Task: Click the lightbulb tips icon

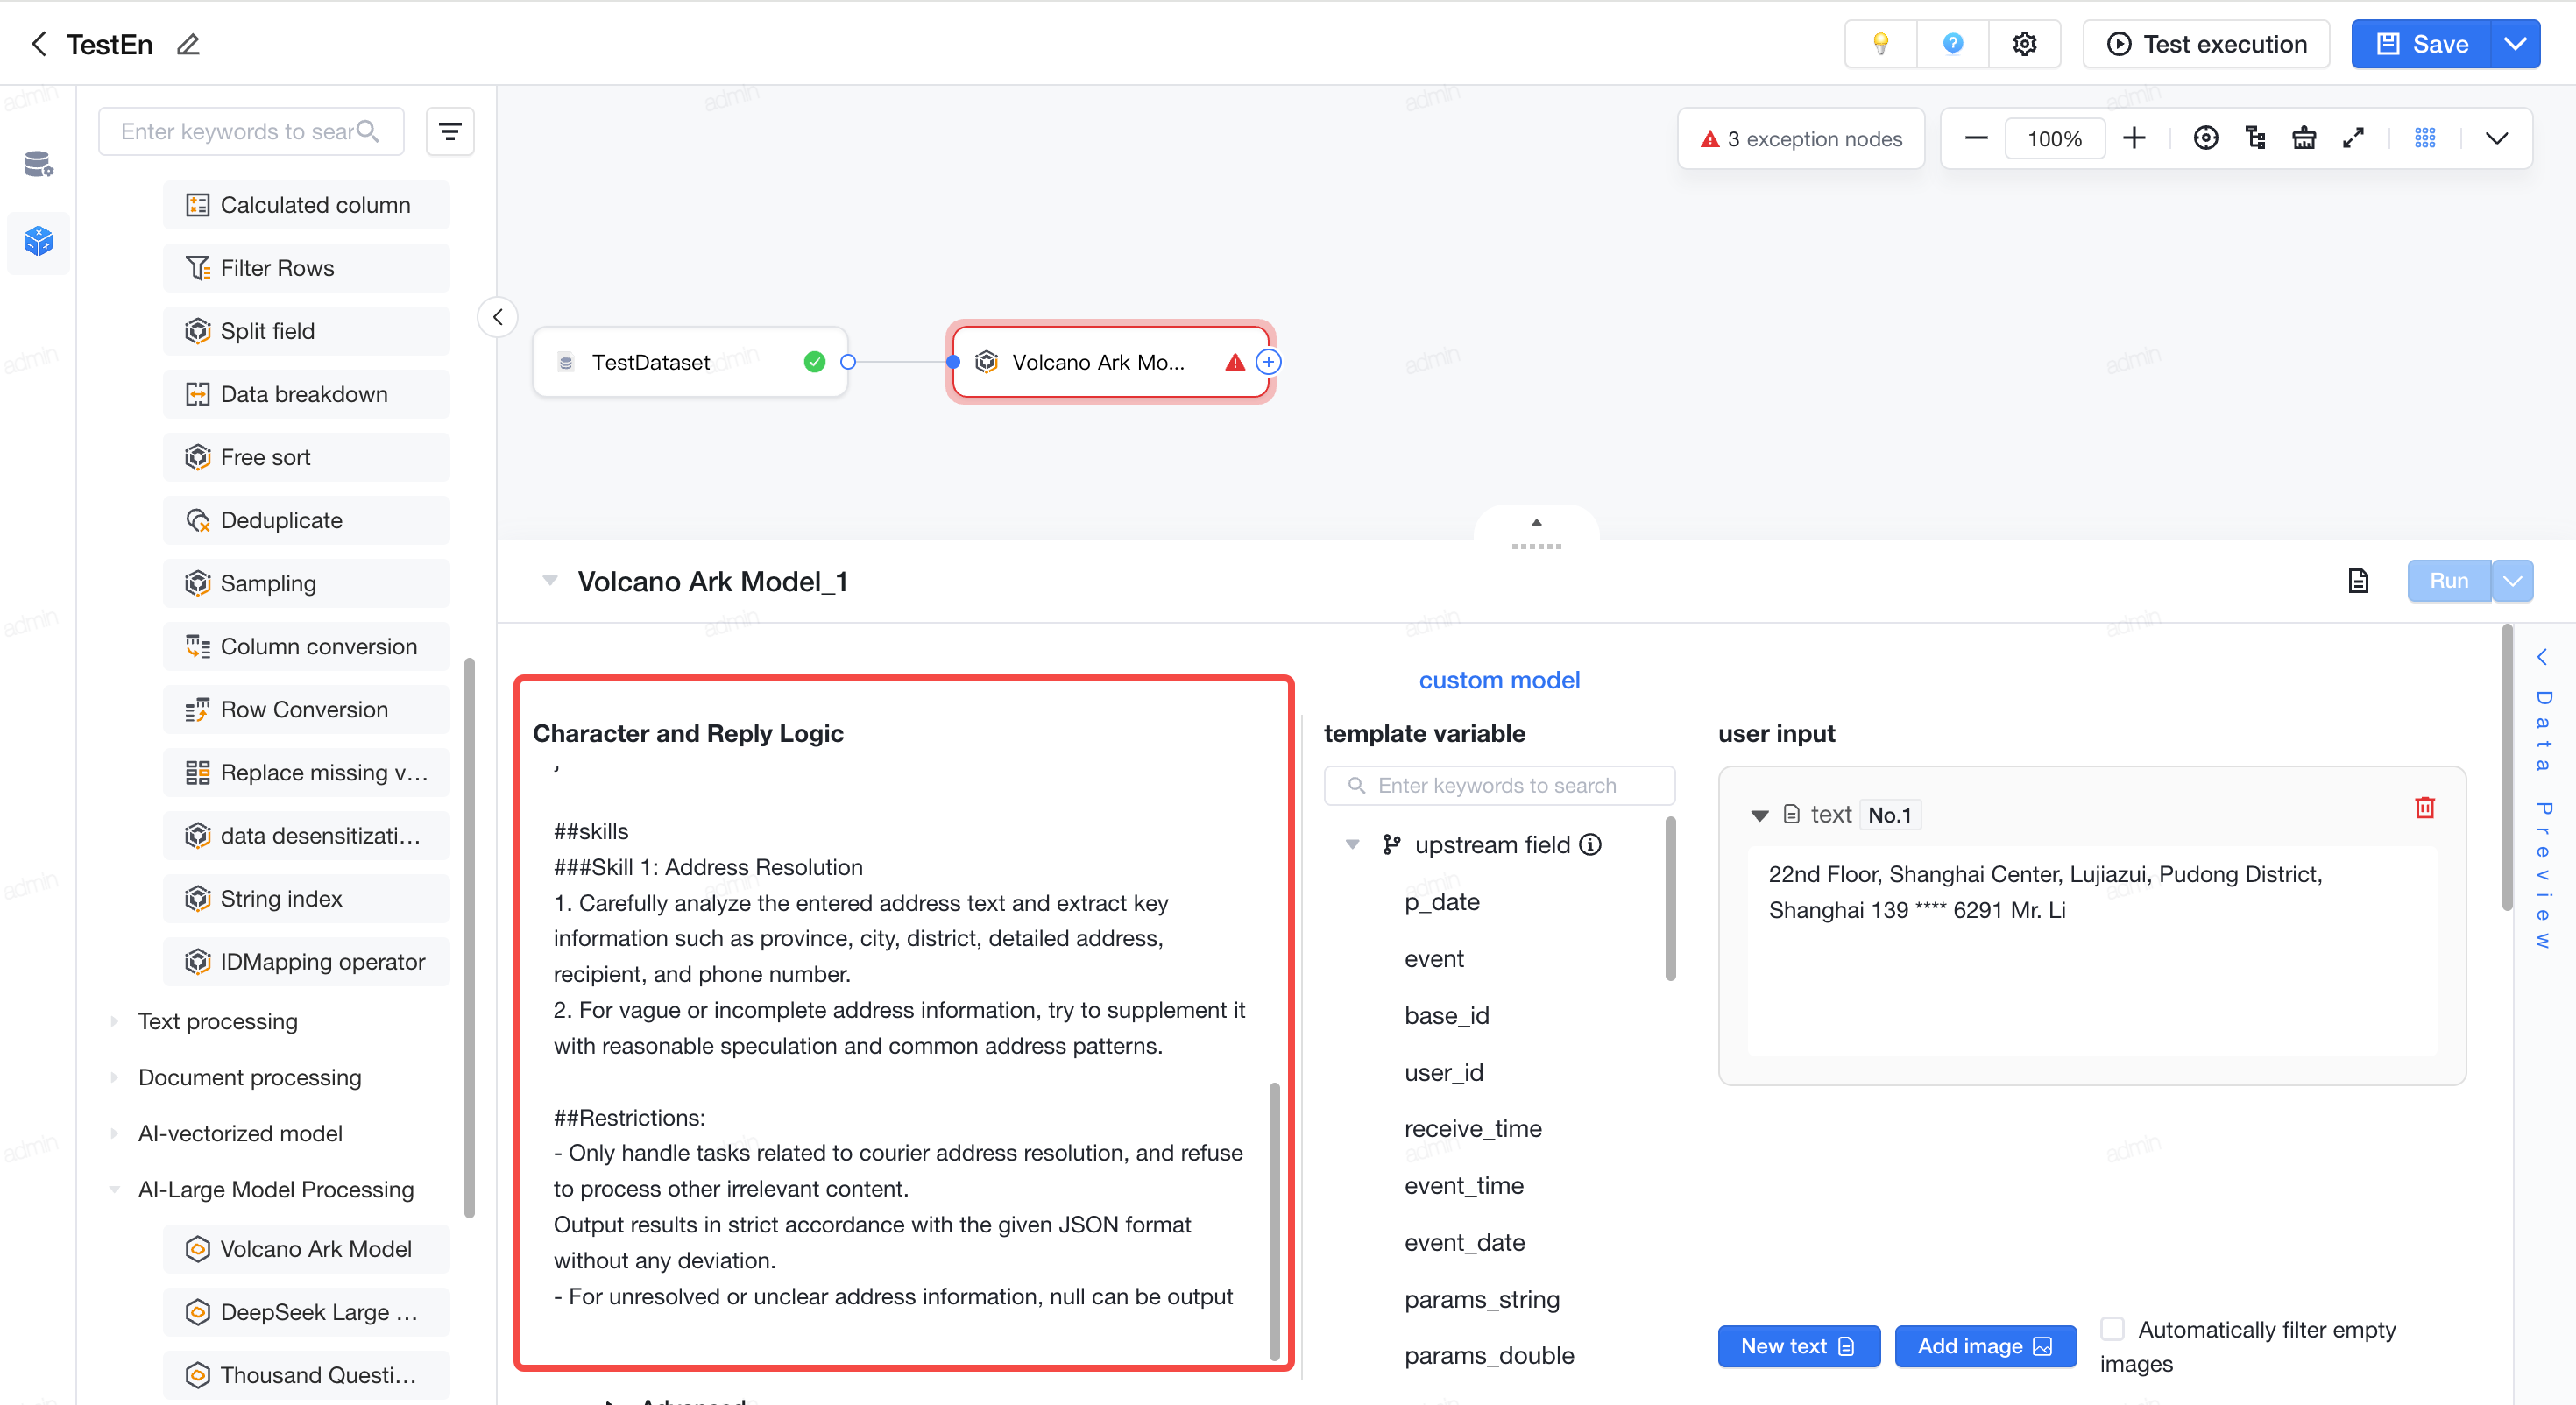Action: coord(1880,44)
